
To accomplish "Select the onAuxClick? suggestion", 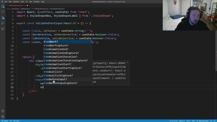I will (x=68, y=72).
